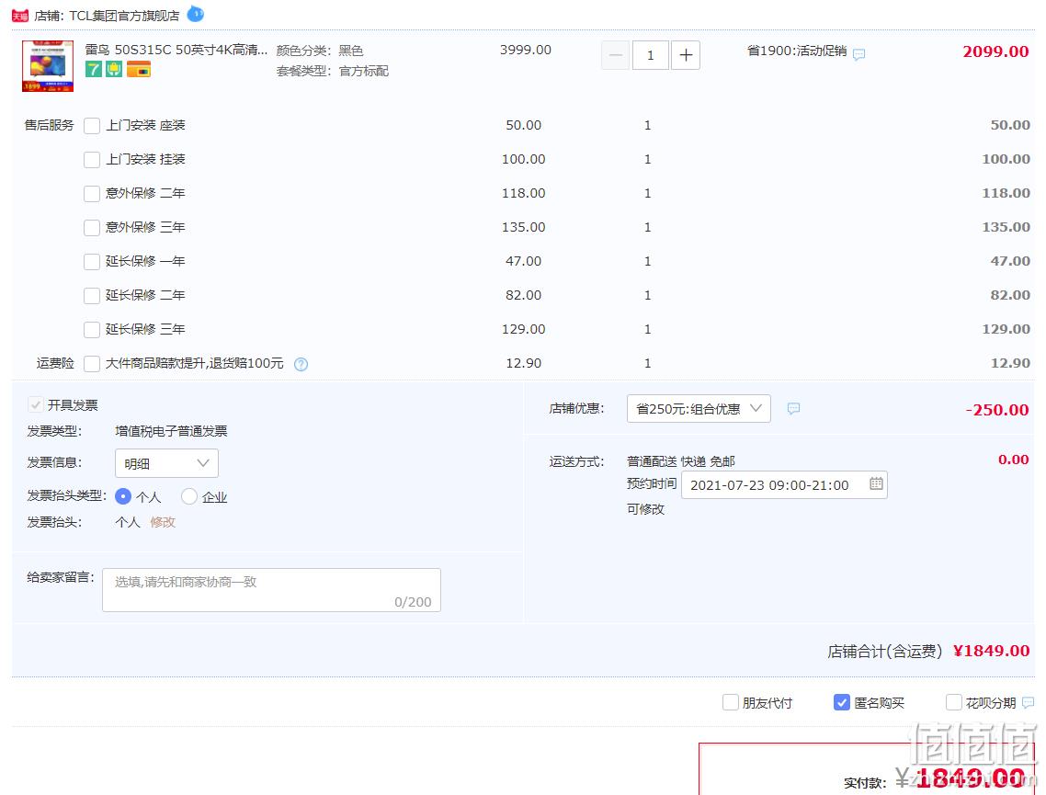Open the calendar icon in the 预约时间 field
Image resolution: width=1046 pixels, height=795 pixels.
tap(876, 483)
